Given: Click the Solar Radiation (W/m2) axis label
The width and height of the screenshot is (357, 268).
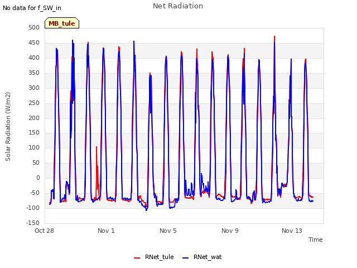Looking at the screenshot, I should [x=8, y=127].
